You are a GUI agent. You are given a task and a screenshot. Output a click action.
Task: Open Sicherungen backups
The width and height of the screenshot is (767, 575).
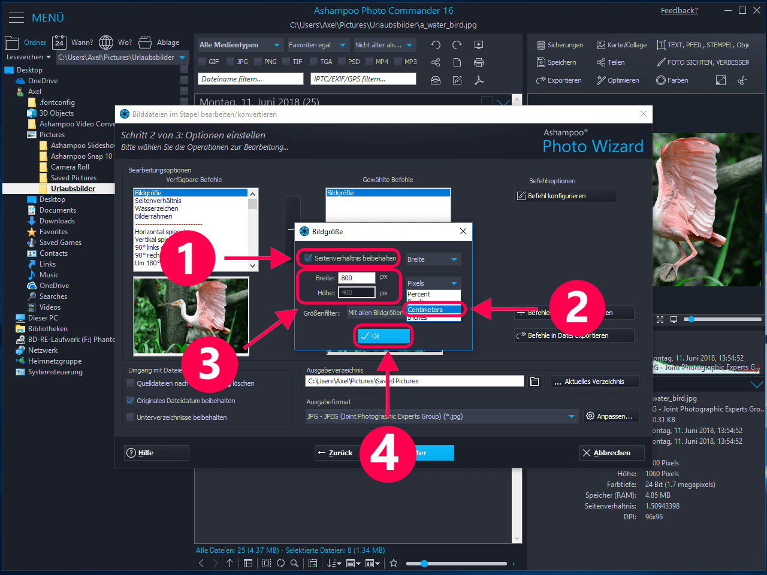(560, 45)
